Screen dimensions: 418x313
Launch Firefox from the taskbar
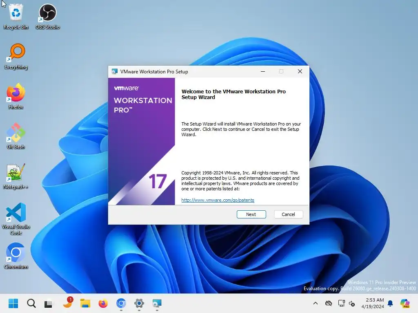pos(103,303)
